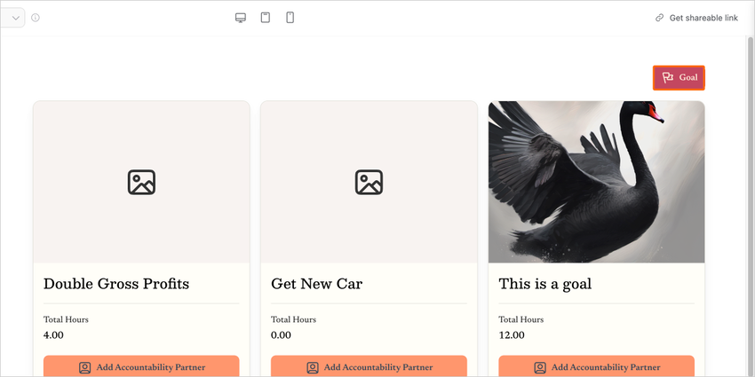The height and width of the screenshot is (377, 755).
Task: Click the flag icon in Goal button
Action: tap(668, 78)
